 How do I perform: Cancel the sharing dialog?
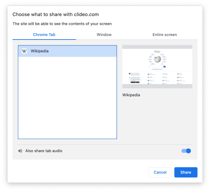click(160, 172)
